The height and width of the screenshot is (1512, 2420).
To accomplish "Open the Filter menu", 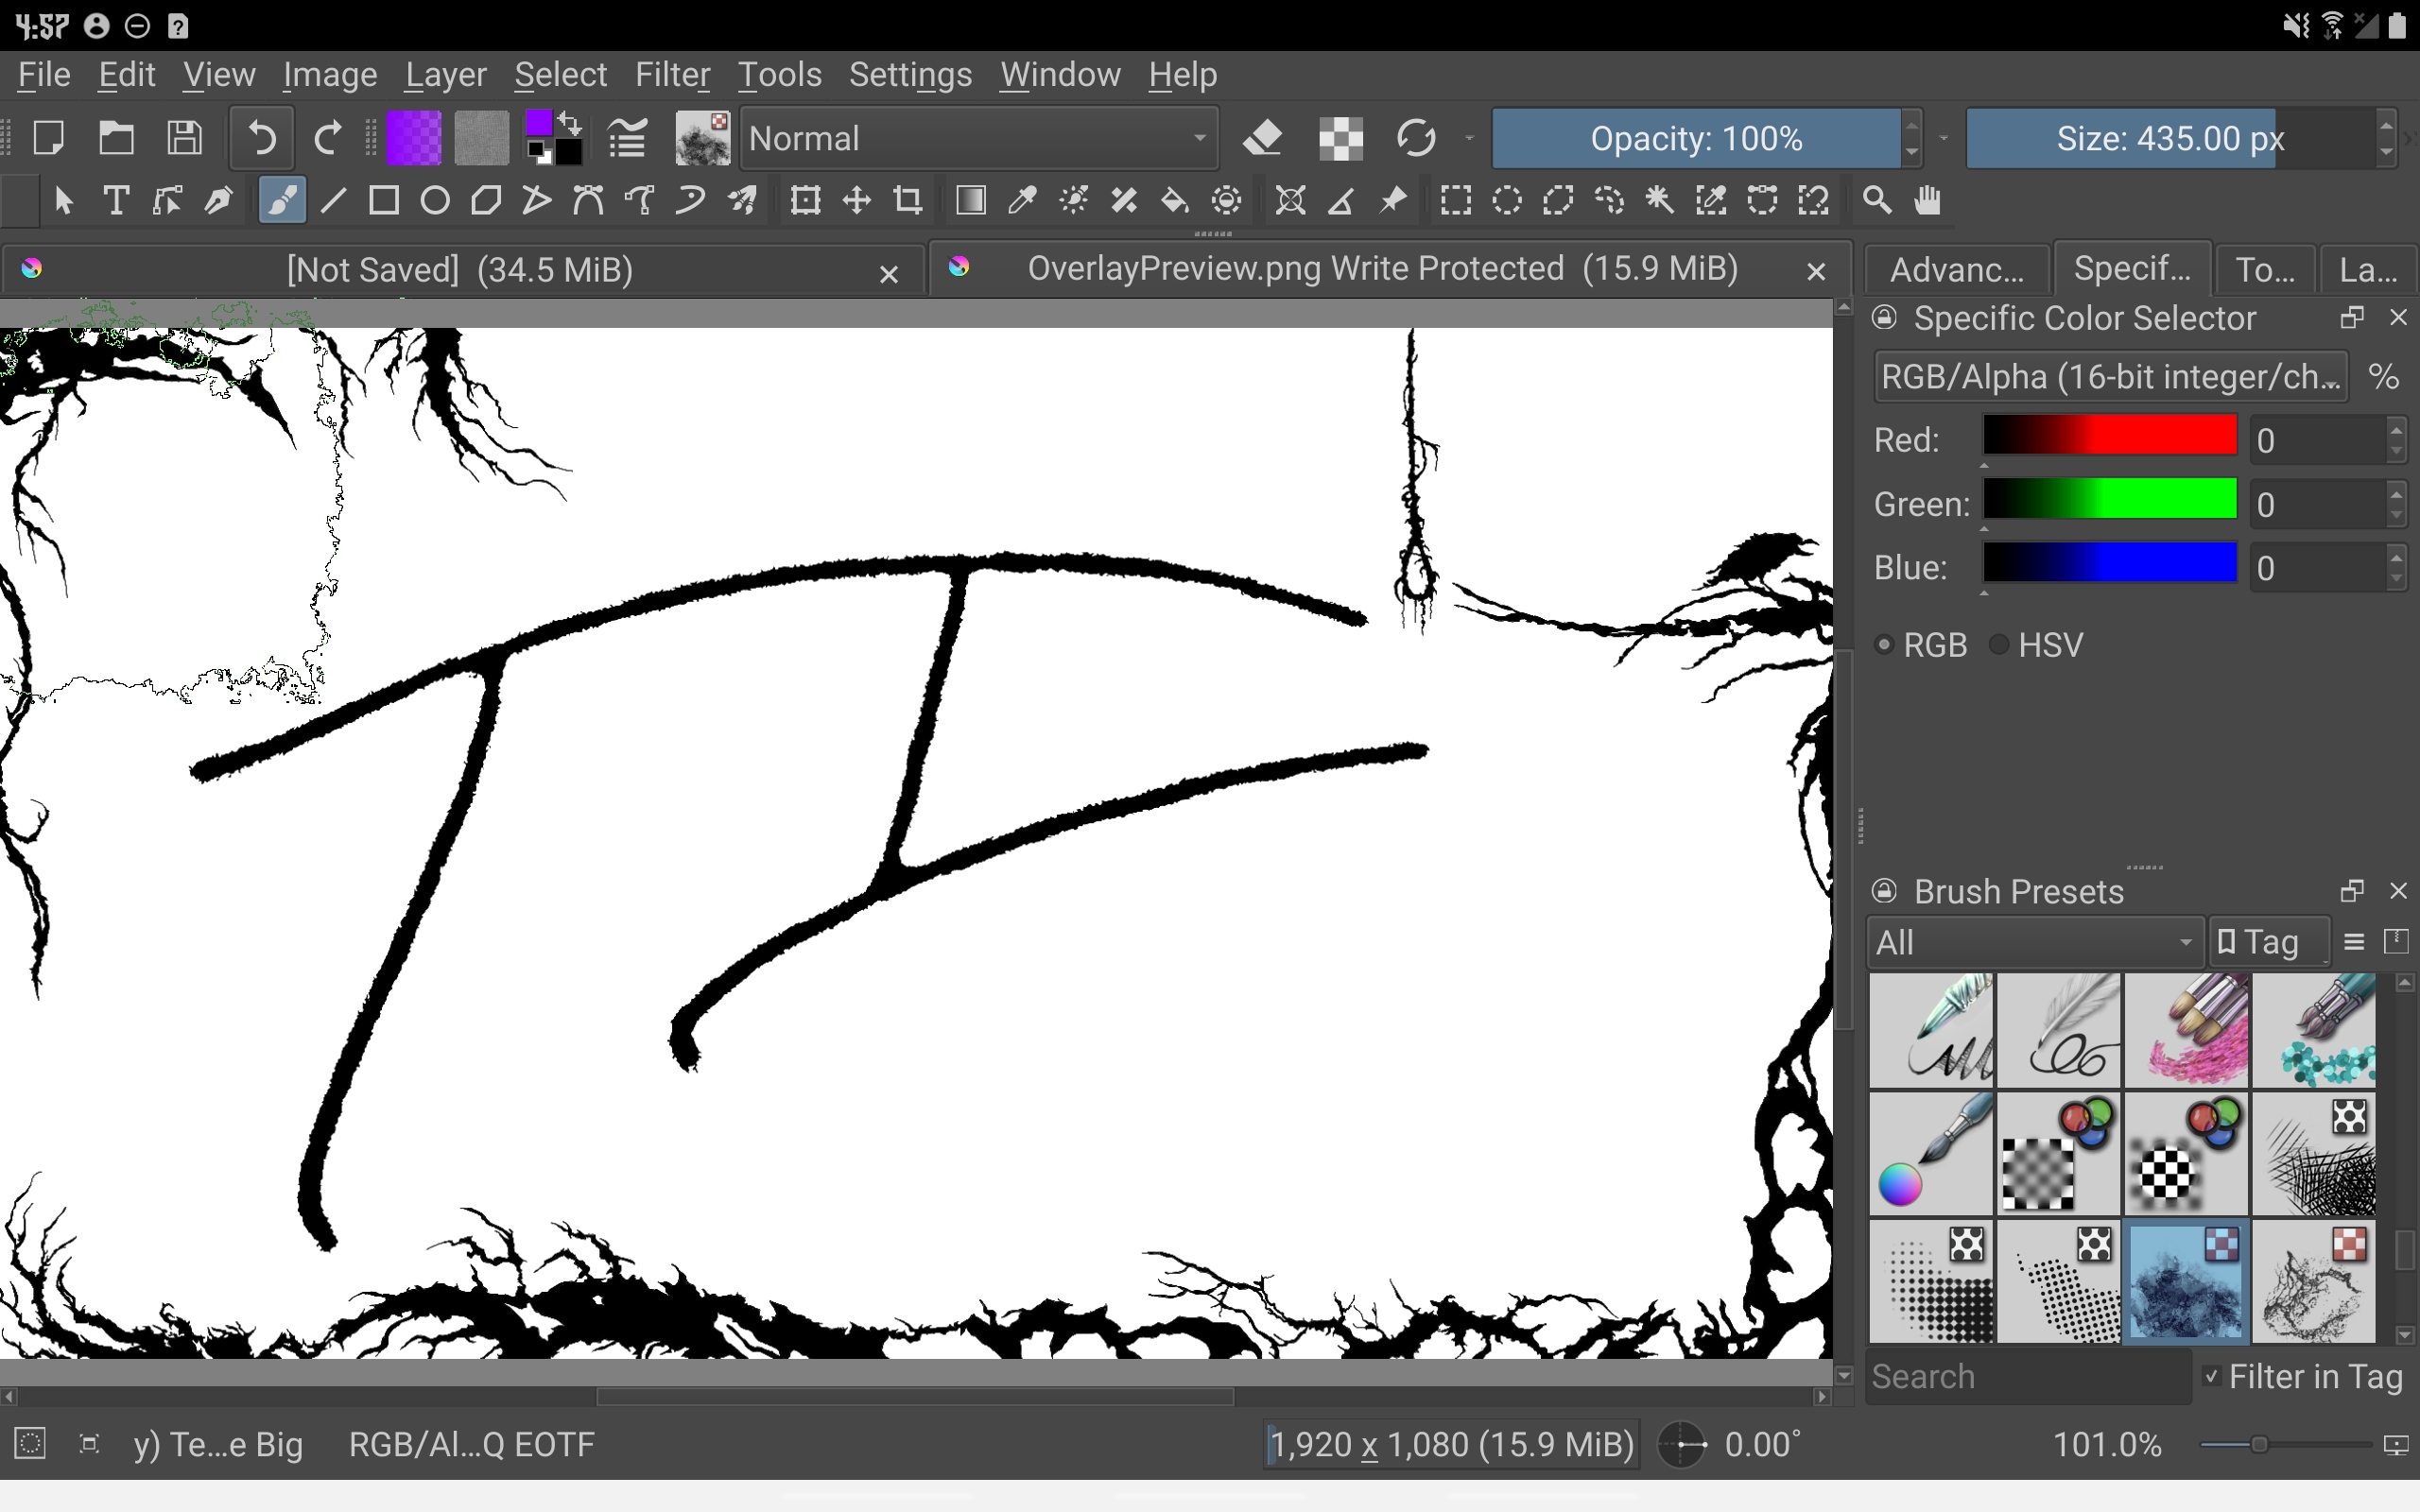I will tap(672, 75).
